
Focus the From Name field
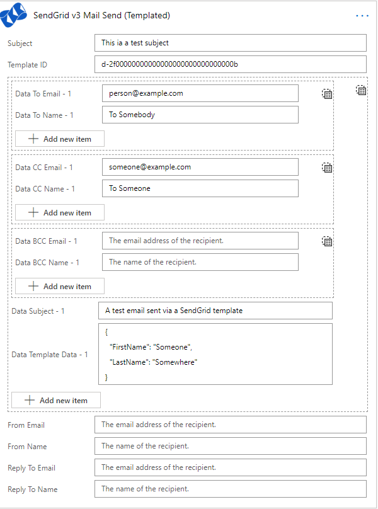pos(231,446)
